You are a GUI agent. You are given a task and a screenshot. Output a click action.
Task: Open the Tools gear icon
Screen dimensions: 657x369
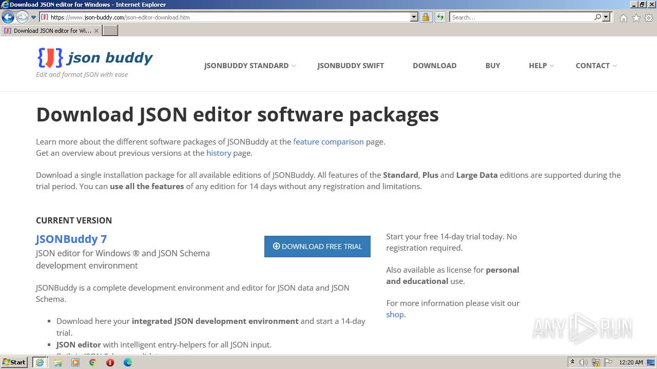649,18
